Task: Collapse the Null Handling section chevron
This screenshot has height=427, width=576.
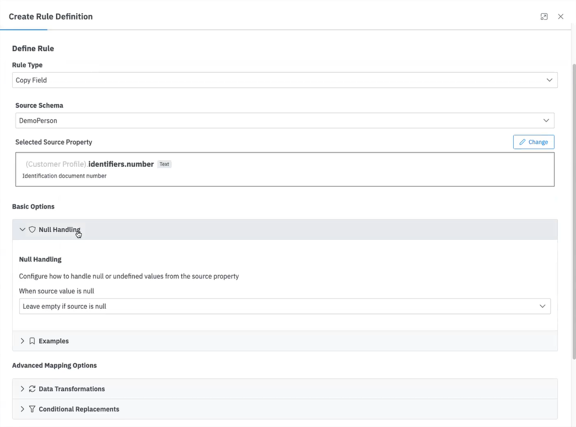Action: 23,229
